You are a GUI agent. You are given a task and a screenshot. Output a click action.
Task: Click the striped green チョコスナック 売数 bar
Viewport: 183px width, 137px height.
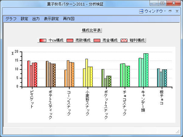click(x=124, y=75)
